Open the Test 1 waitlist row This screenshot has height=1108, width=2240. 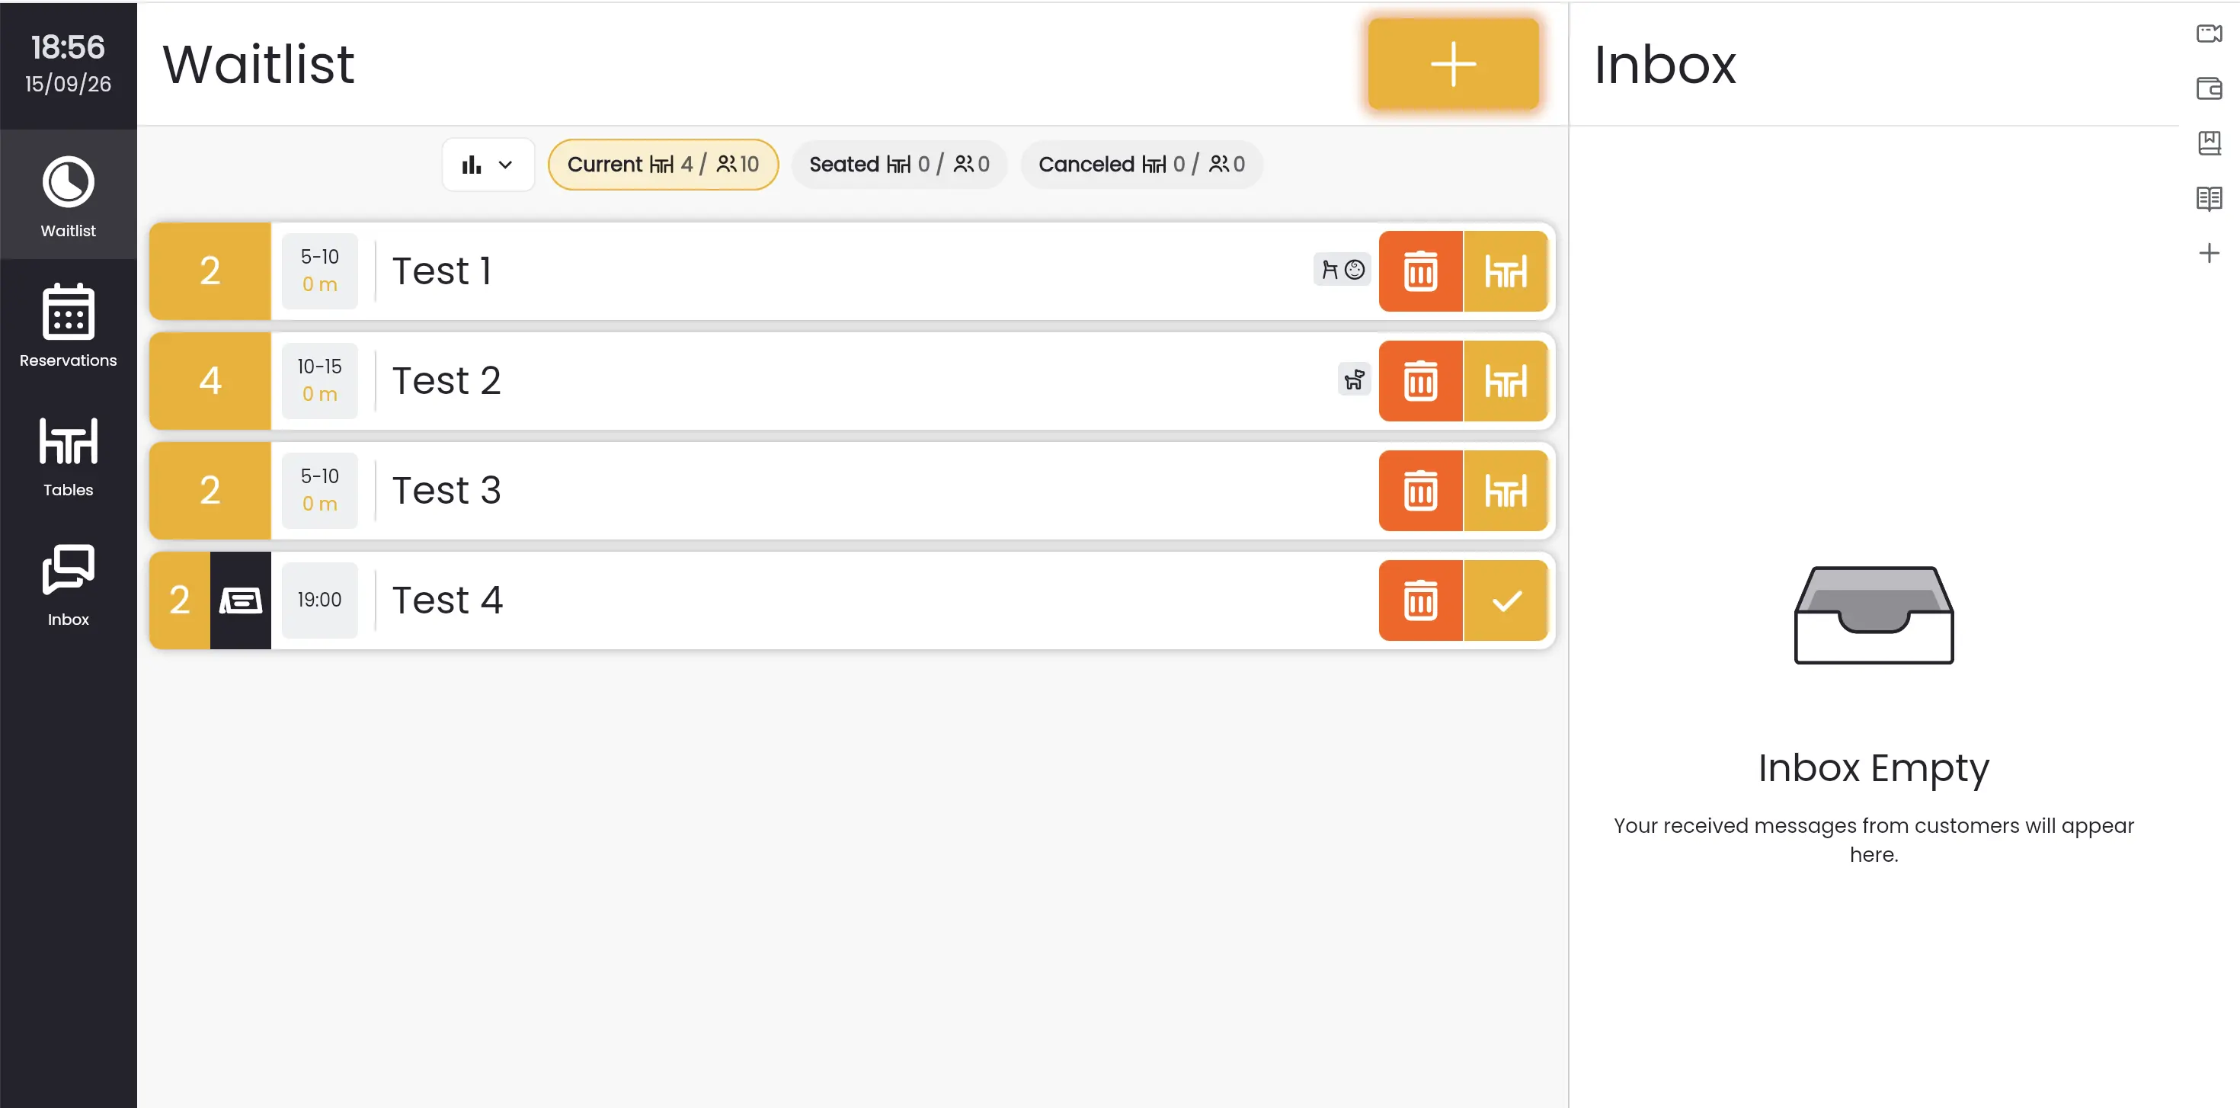[x=851, y=271]
